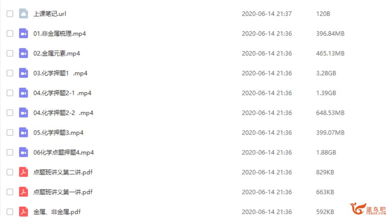
Task: Click the PDF icon for 金属、非金属.pdf
Action: pos(23,211)
